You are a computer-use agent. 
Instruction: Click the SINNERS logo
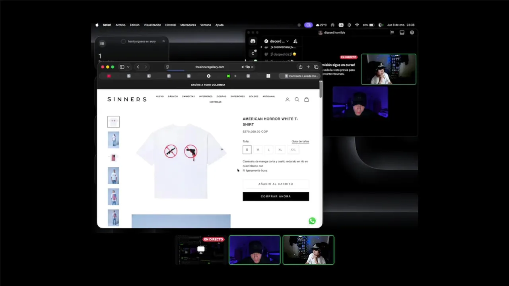coord(127,99)
